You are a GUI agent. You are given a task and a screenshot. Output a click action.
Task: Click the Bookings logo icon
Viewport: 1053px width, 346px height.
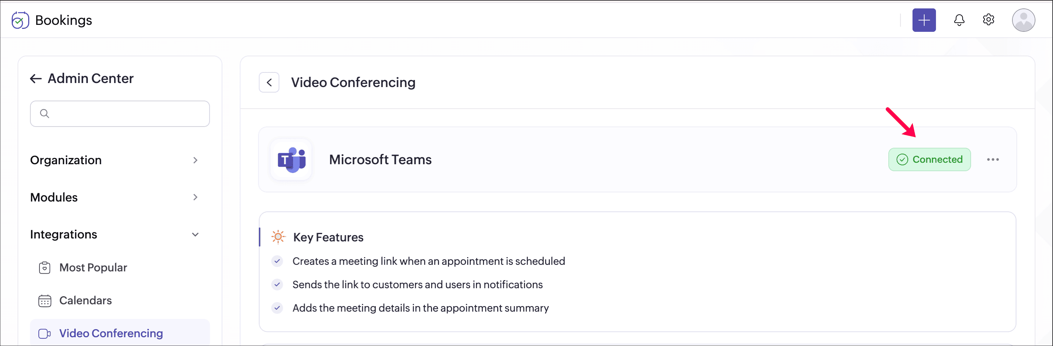coord(20,20)
